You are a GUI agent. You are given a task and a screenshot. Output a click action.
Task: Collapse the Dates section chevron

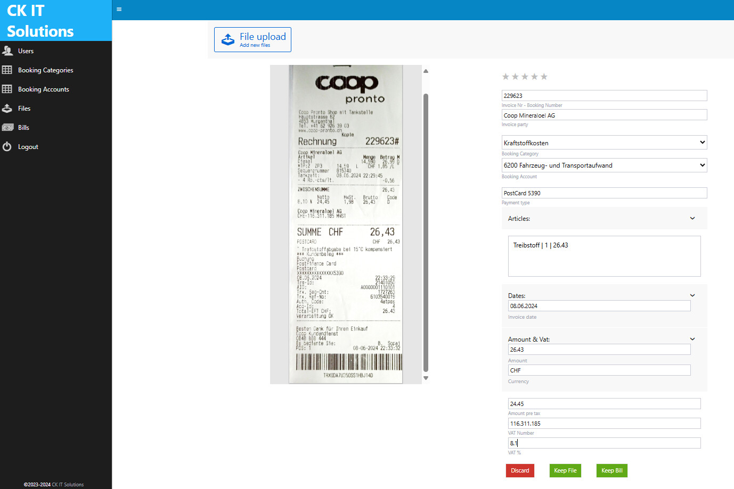692,295
